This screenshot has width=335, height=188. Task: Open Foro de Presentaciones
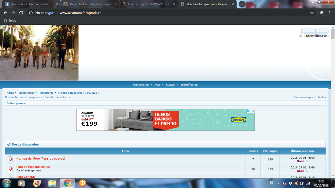[33, 167]
